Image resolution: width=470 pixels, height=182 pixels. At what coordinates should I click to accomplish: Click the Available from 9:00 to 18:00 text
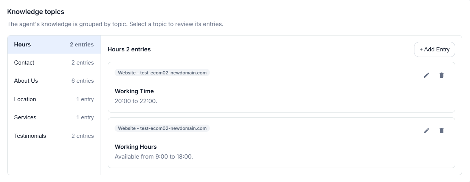[x=154, y=156]
